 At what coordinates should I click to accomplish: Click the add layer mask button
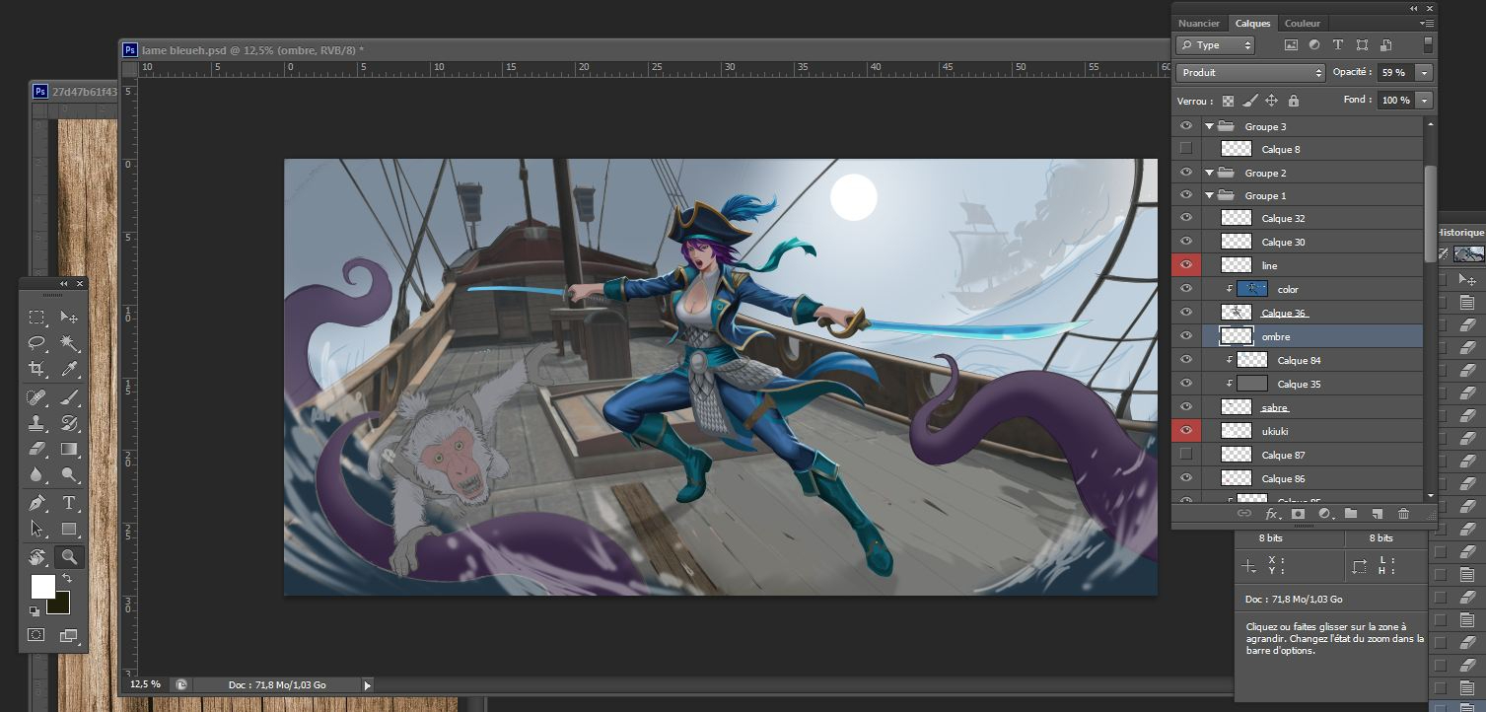pos(1299,514)
